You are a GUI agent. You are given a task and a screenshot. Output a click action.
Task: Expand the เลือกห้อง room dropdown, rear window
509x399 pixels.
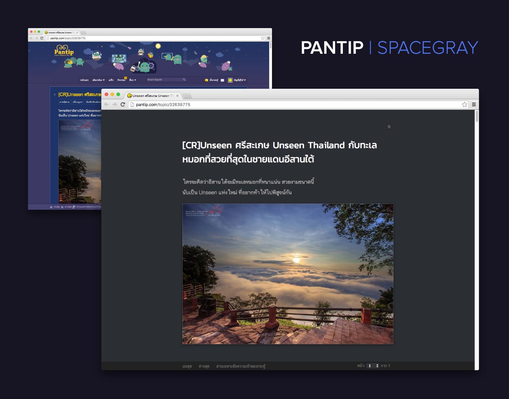coord(99,80)
